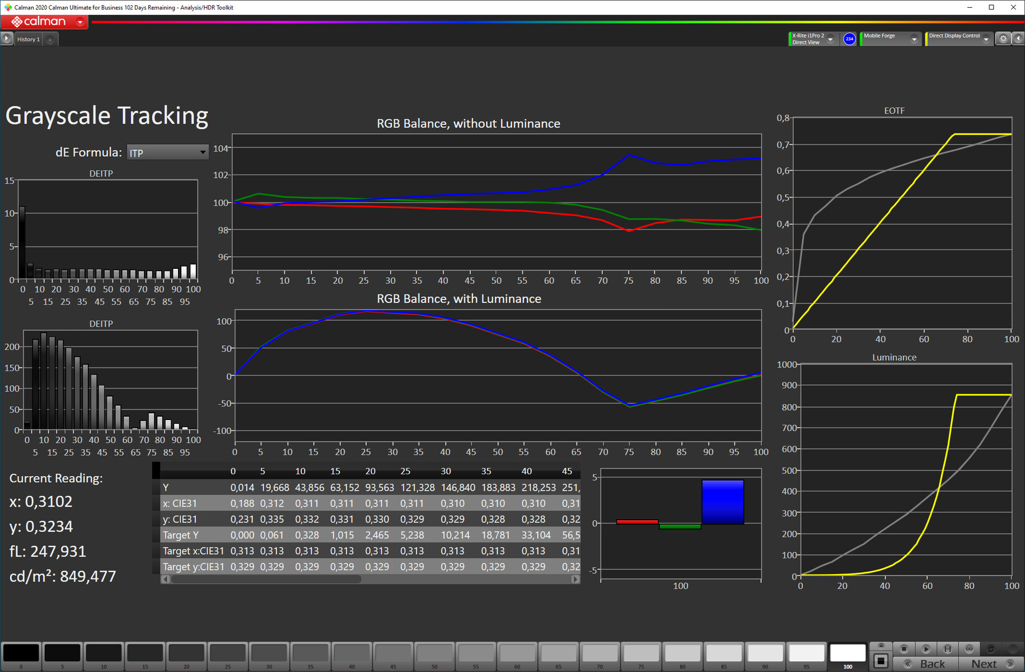
Task: Click the small up arrow above the pattern toggle
Action: point(881,646)
